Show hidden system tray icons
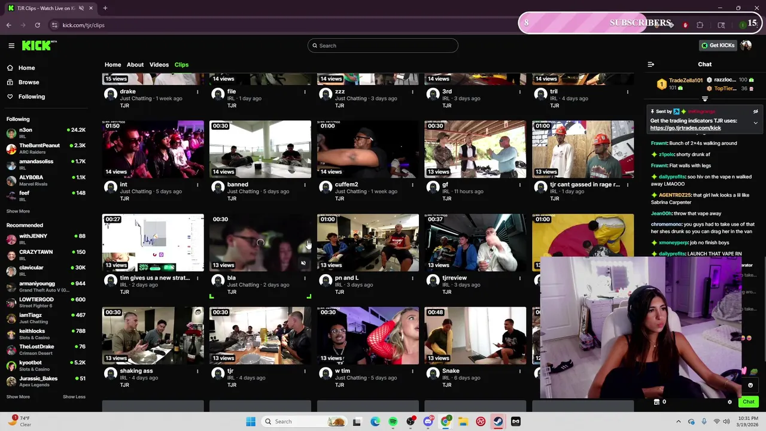 [x=678, y=421]
